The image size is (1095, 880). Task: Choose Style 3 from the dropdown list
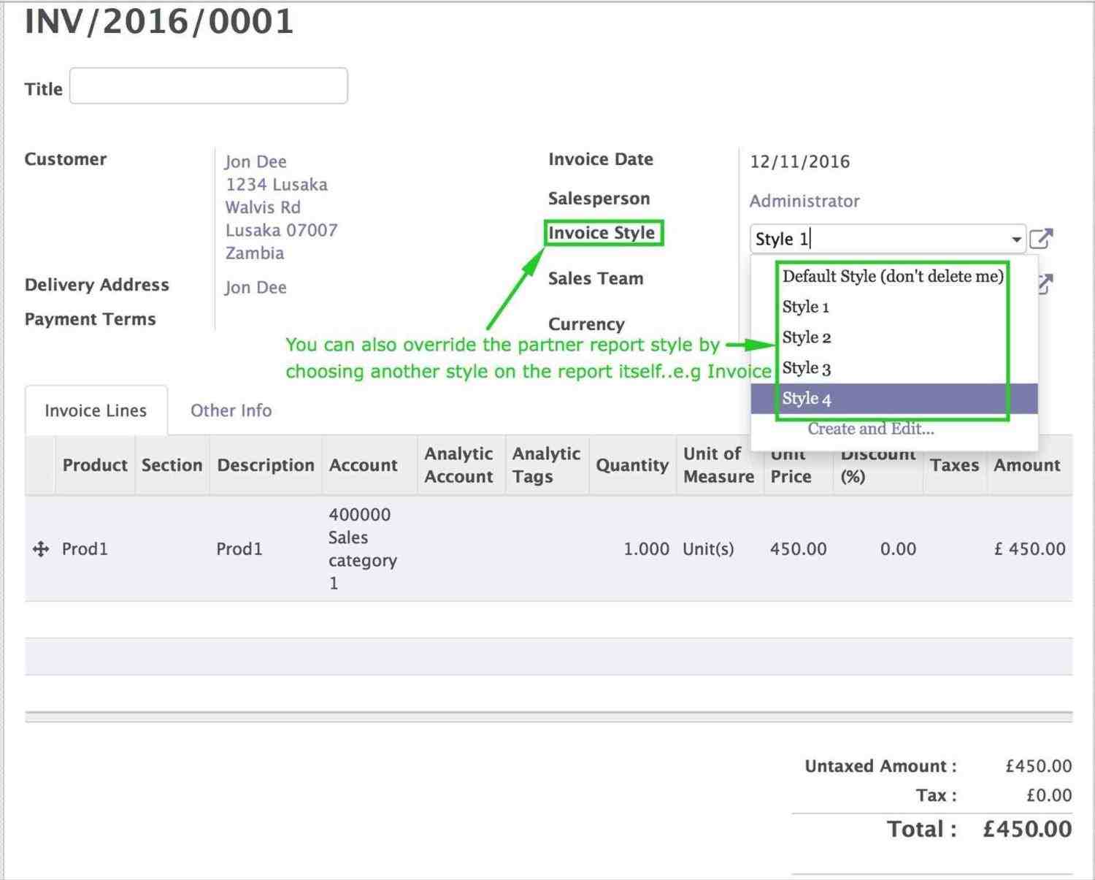807,368
